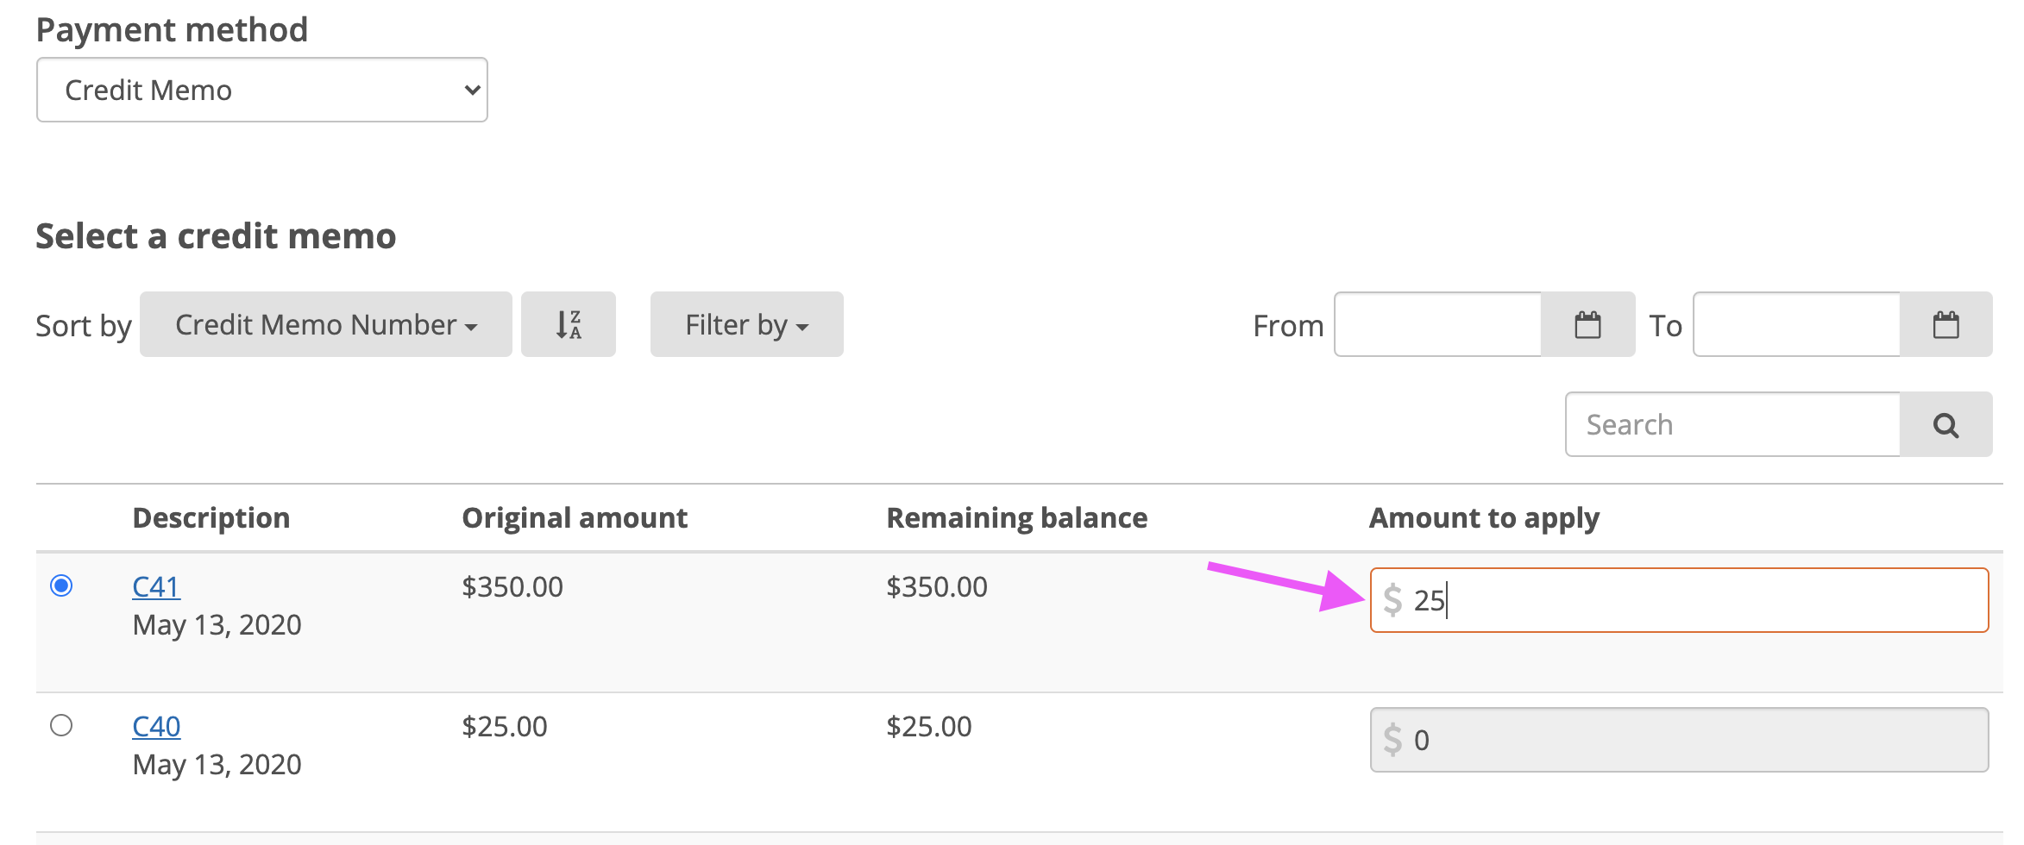
Task: Toggle the Z-A sort order icon
Action: coord(569,324)
